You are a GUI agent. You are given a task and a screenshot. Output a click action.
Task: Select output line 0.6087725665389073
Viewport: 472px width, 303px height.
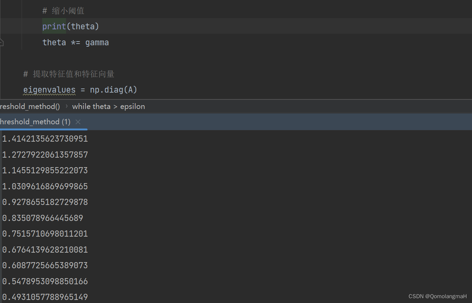[45, 265]
